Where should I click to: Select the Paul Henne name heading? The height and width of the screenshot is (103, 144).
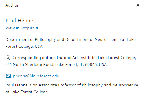pos(19,21)
